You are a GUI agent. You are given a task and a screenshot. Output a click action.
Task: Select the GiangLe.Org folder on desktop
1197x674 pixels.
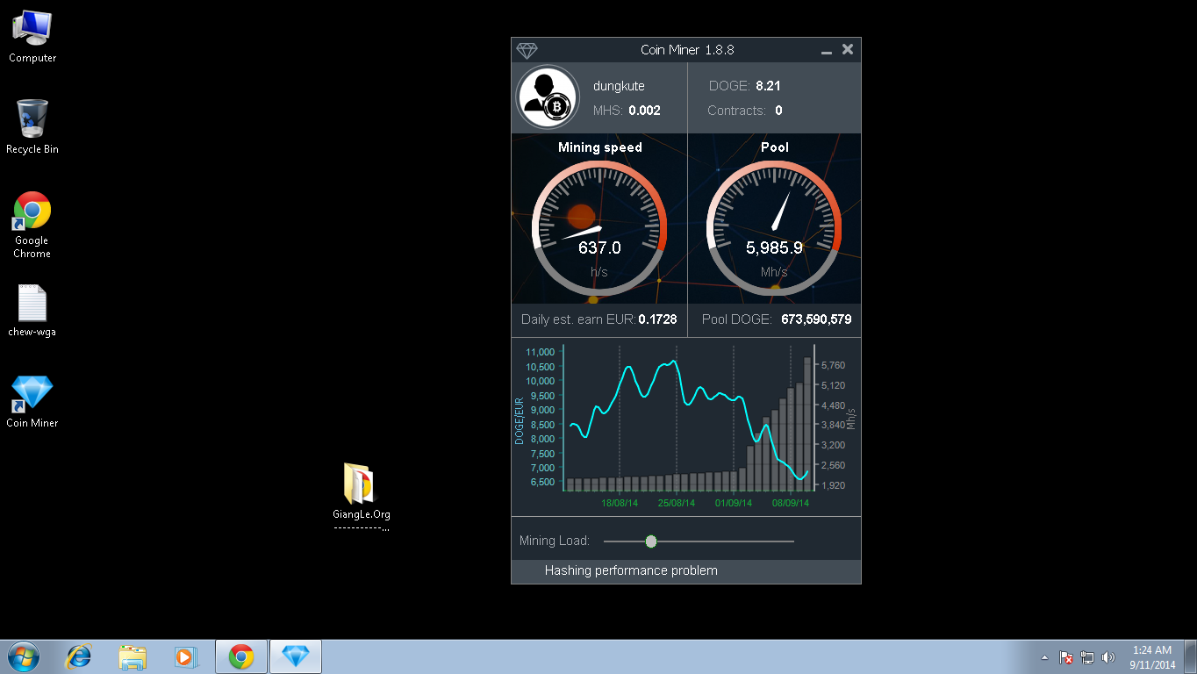[x=362, y=497]
